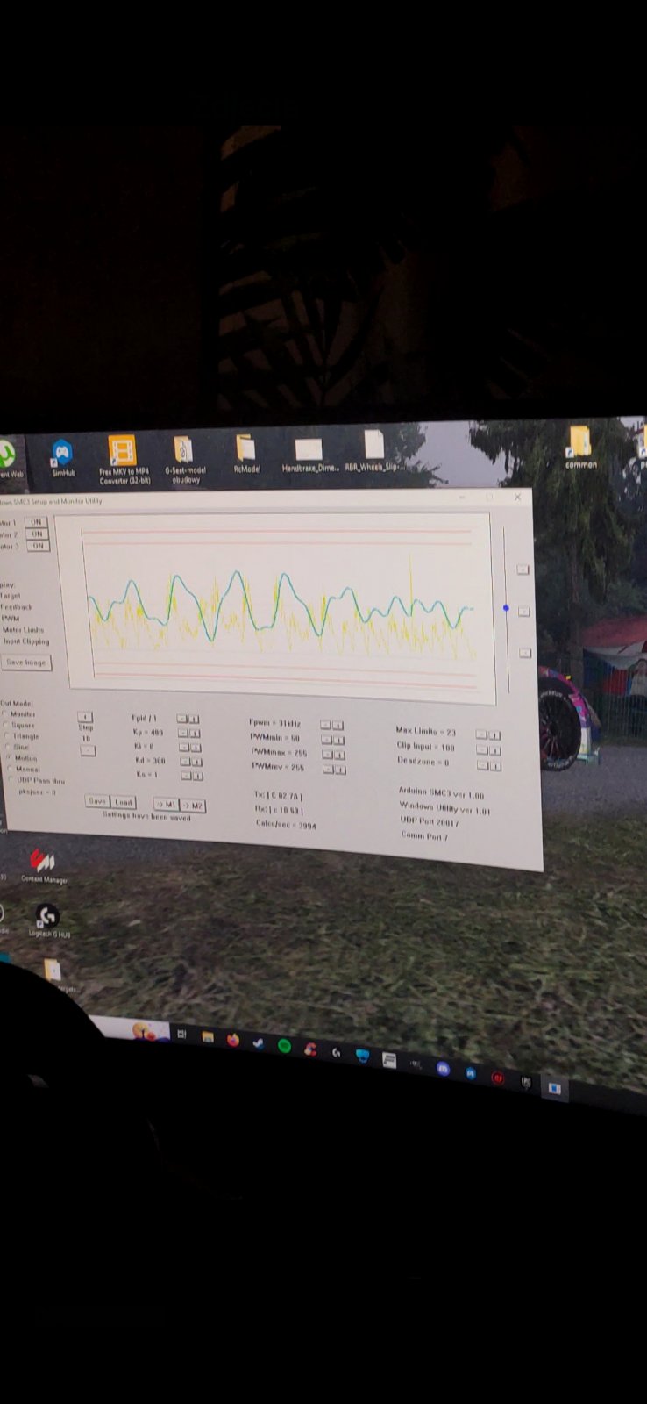Image resolution: width=647 pixels, height=1404 pixels.
Task: Click the blue vertical slider handle
Action: (x=506, y=607)
